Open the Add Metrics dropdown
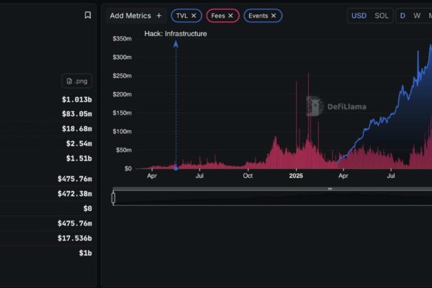This screenshot has width=432, height=288. (x=130, y=15)
